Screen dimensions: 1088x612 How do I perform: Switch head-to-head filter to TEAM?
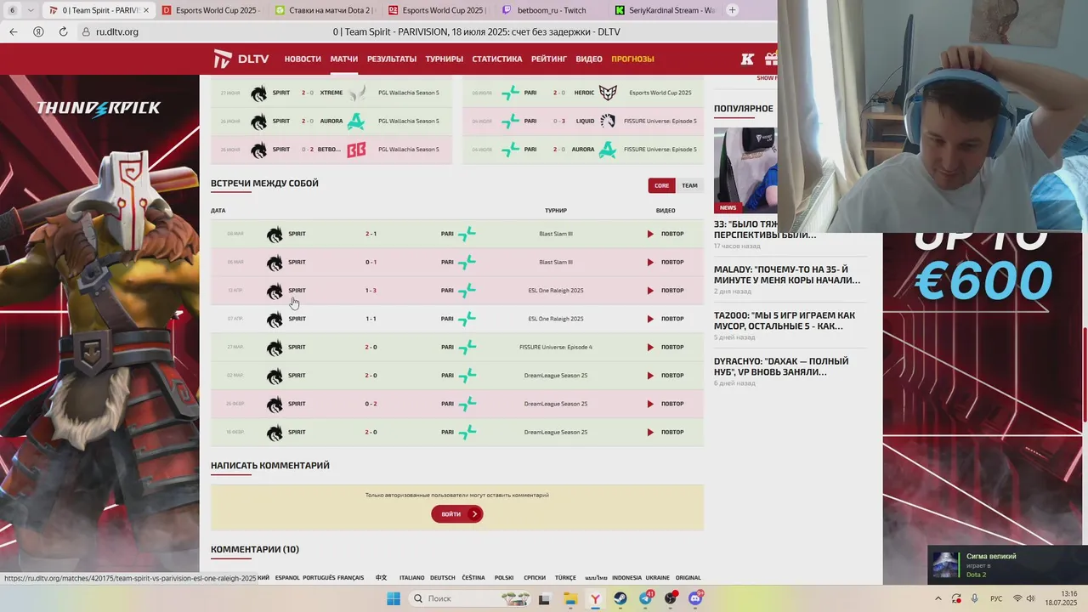[689, 185]
